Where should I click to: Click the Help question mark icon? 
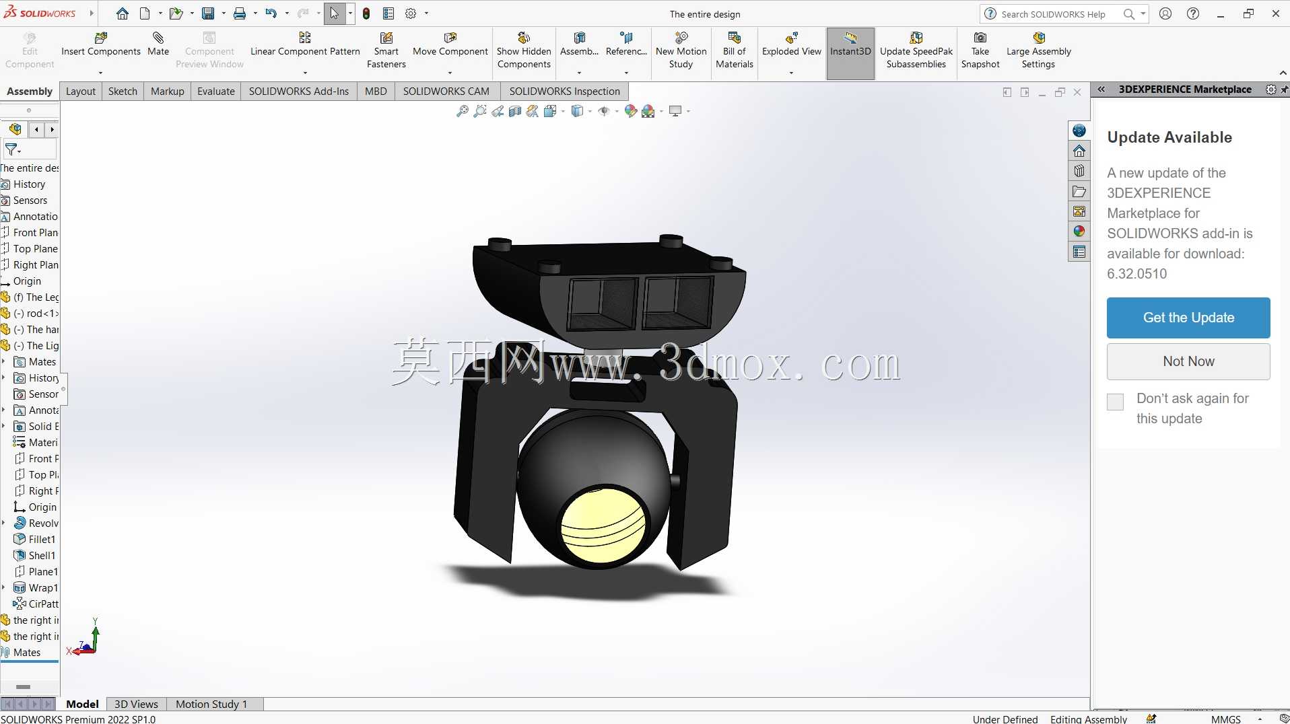pos(1193,13)
